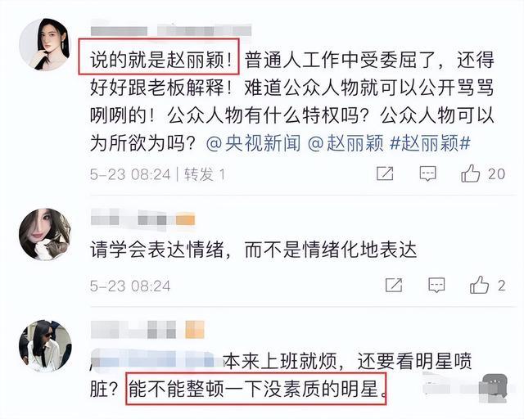524x419 pixels.
Task: View second commenter's avatar with cat
Action: (x=45, y=234)
